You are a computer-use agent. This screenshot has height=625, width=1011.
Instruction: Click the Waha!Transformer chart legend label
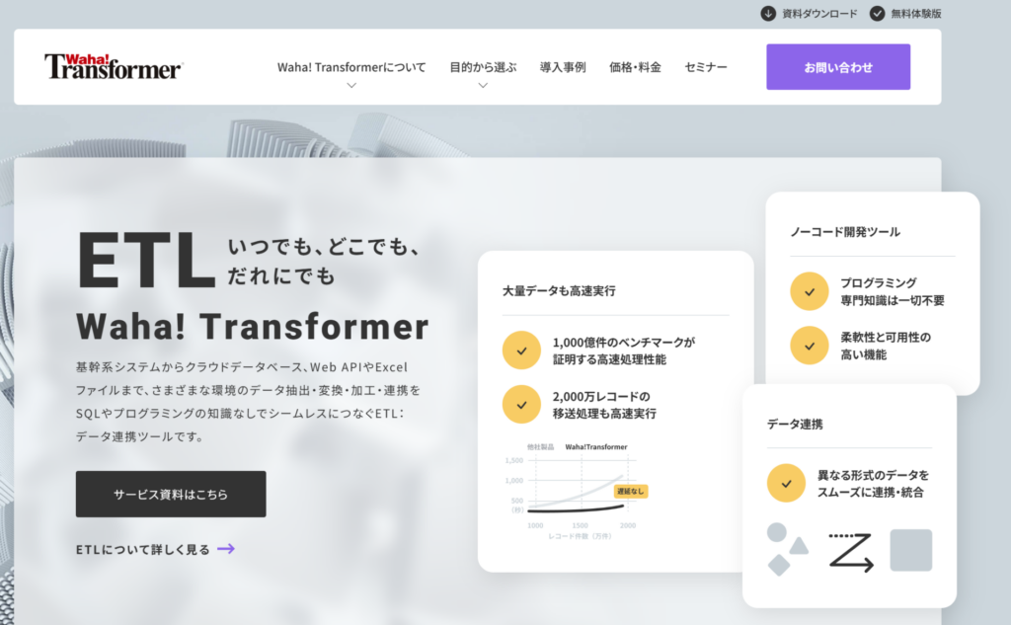click(x=596, y=447)
